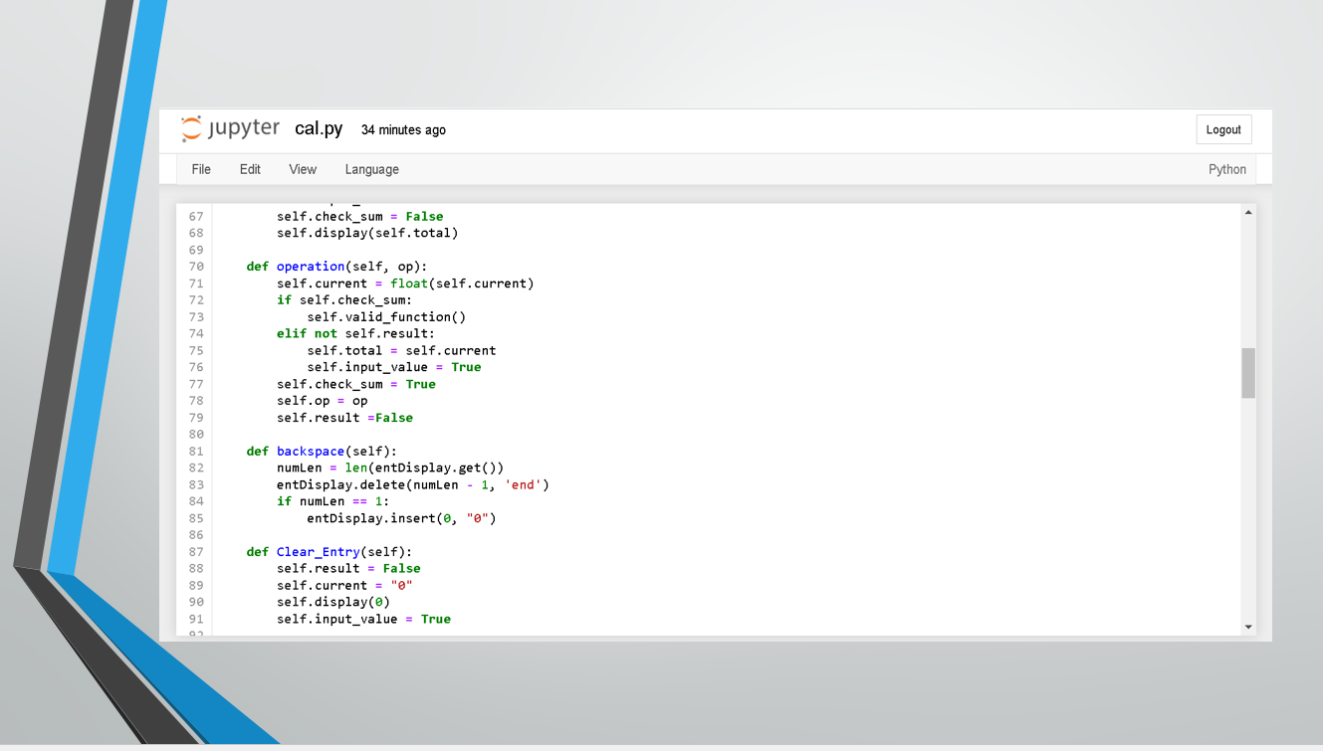Image resolution: width=1323 pixels, height=751 pixels.
Task: Click on 'self.current = float(self.current)' line
Action: 405,283
